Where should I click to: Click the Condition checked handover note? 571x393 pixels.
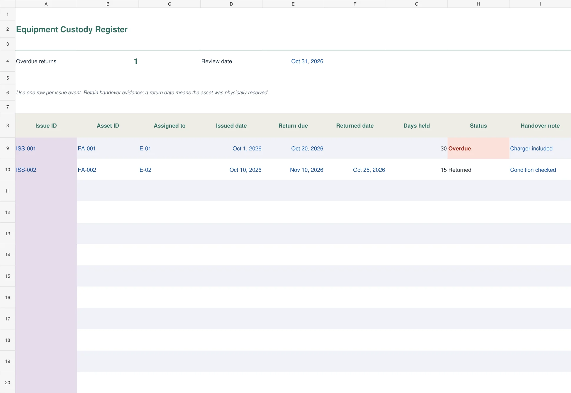[x=540, y=170]
